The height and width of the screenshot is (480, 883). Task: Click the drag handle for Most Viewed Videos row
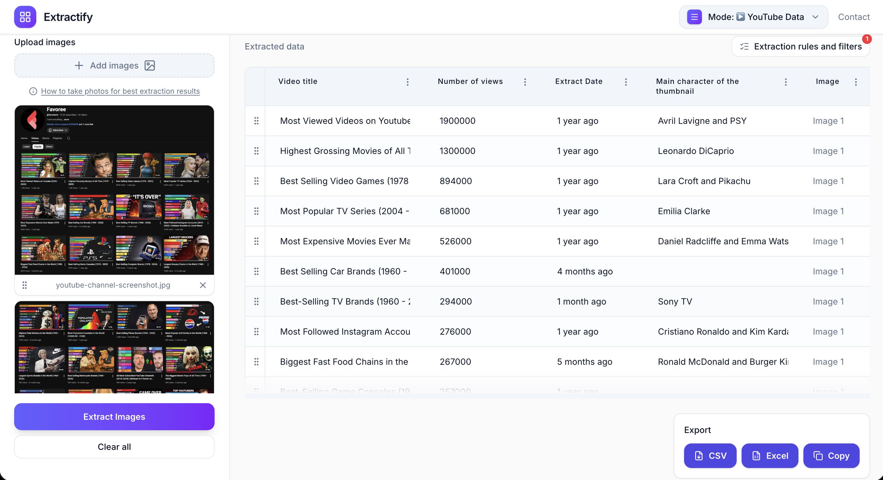coord(256,121)
